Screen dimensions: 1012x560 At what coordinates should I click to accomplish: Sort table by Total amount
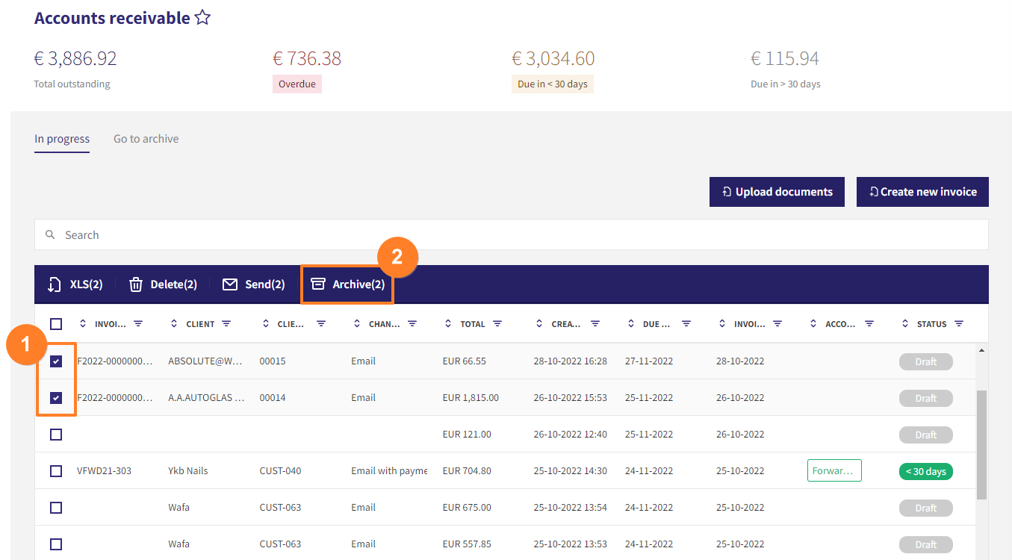(449, 324)
